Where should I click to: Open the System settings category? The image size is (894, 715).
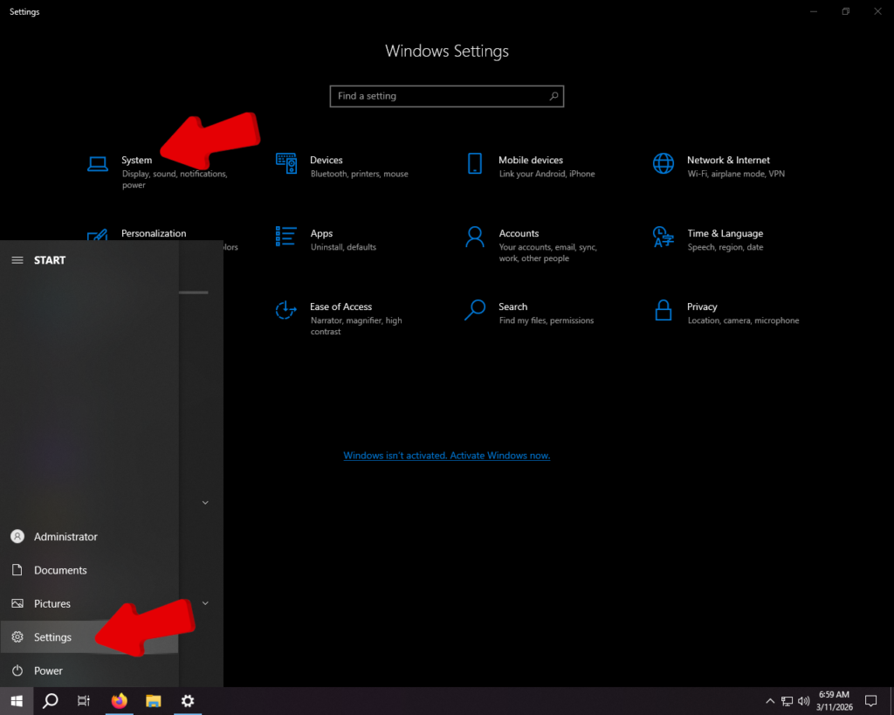point(135,161)
